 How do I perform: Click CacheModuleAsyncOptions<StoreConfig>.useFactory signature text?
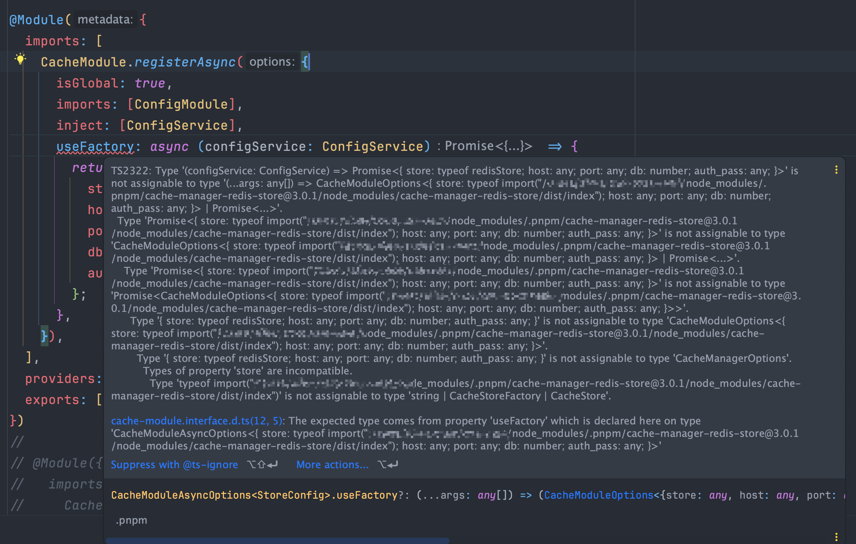pos(254,495)
